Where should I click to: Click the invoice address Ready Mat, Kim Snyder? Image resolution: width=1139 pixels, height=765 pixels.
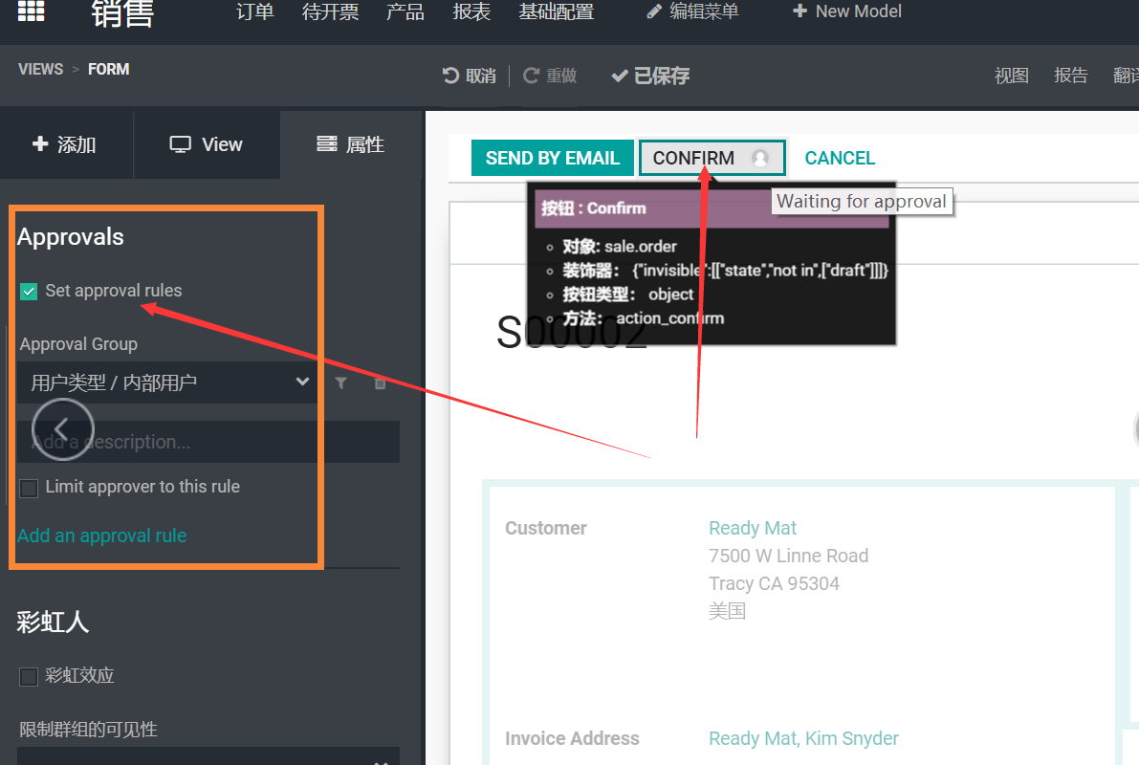(x=803, y=738)
